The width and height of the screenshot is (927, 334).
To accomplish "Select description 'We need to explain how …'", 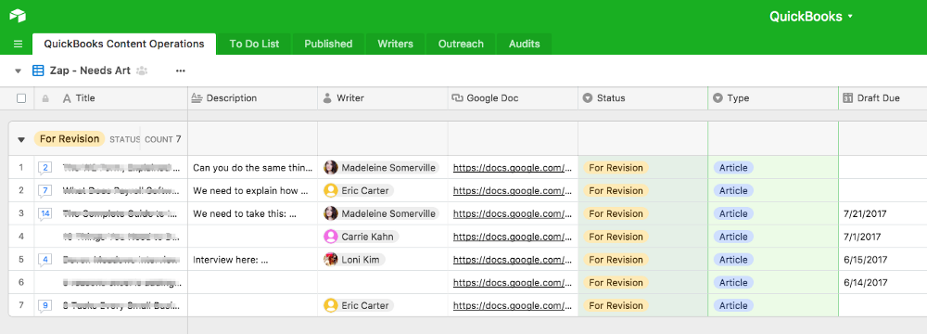I will [x=250, y=191].
